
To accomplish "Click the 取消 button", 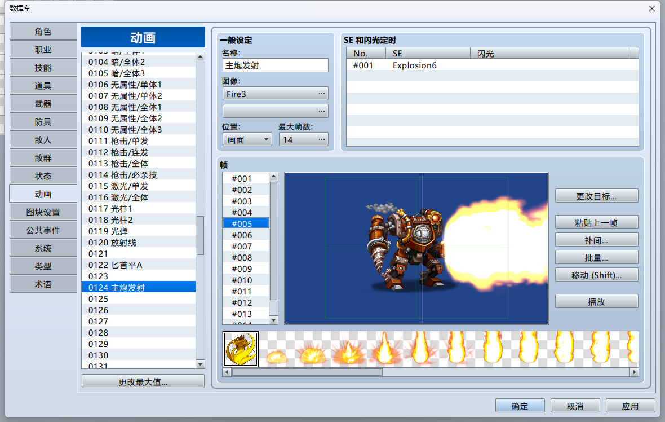I will point(575,406).
